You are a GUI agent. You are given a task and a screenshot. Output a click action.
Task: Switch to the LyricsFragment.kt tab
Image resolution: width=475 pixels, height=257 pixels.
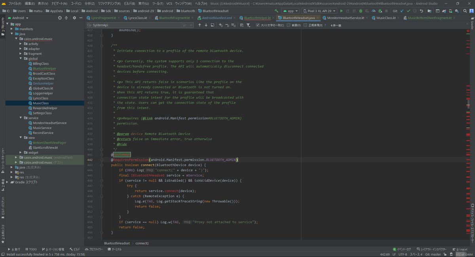click(103, 18)
